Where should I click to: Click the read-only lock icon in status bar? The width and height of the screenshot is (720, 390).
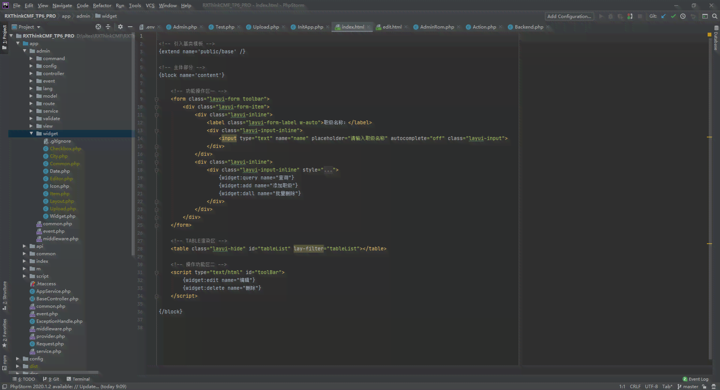[704, 386]
